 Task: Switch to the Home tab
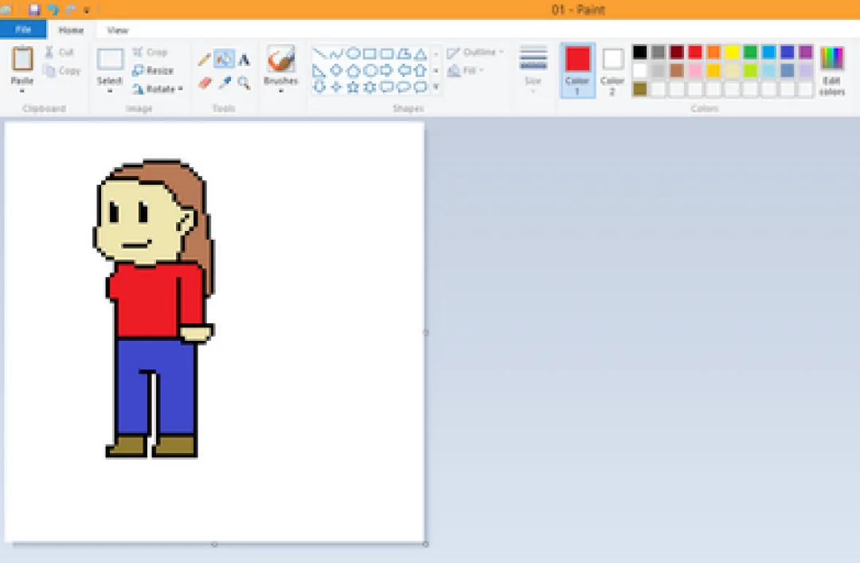(72, 30)
